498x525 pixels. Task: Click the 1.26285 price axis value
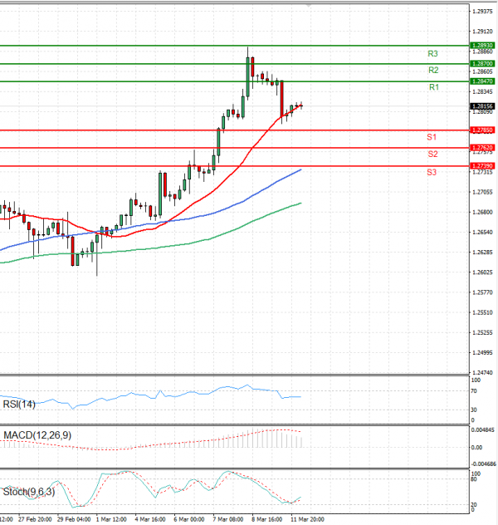[482, 253]
